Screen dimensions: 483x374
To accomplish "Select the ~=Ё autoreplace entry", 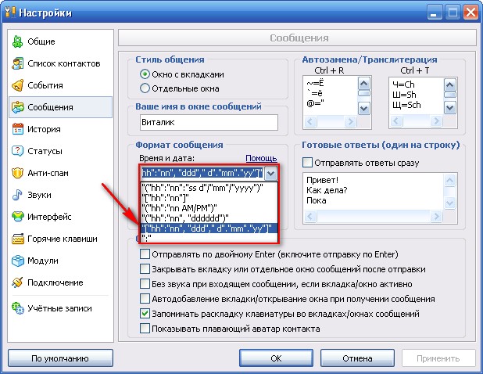I will tap(315, 83).
